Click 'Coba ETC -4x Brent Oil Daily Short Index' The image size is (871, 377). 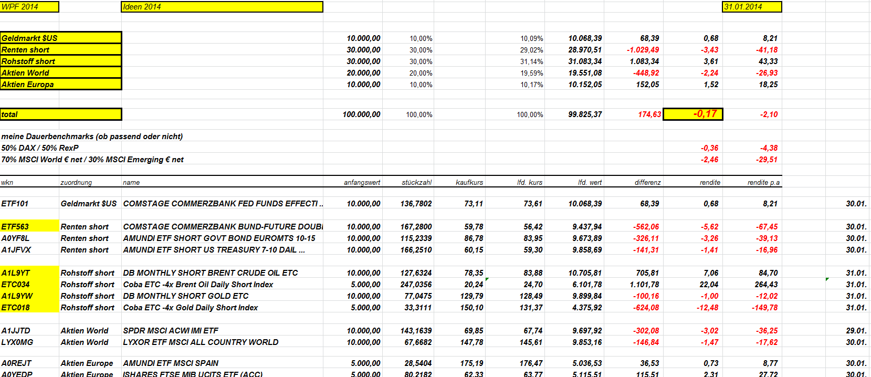198,285
